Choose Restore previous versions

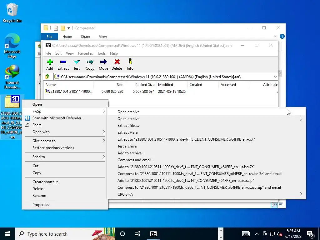pos(65,148)
